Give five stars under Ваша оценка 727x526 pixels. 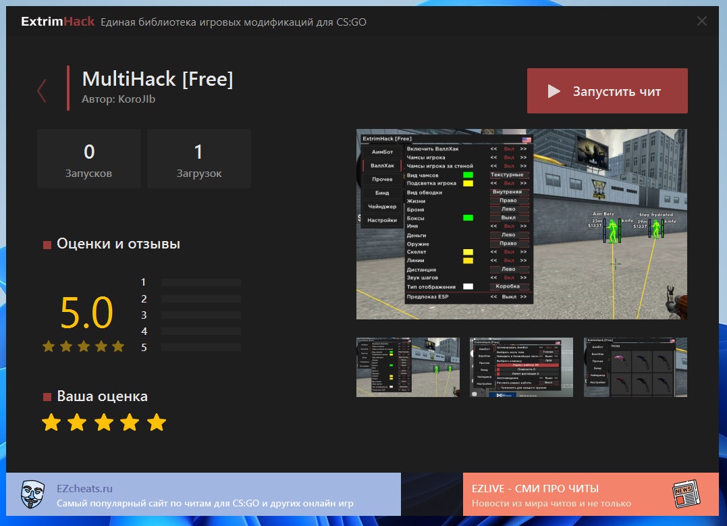[x=157, y=423]
